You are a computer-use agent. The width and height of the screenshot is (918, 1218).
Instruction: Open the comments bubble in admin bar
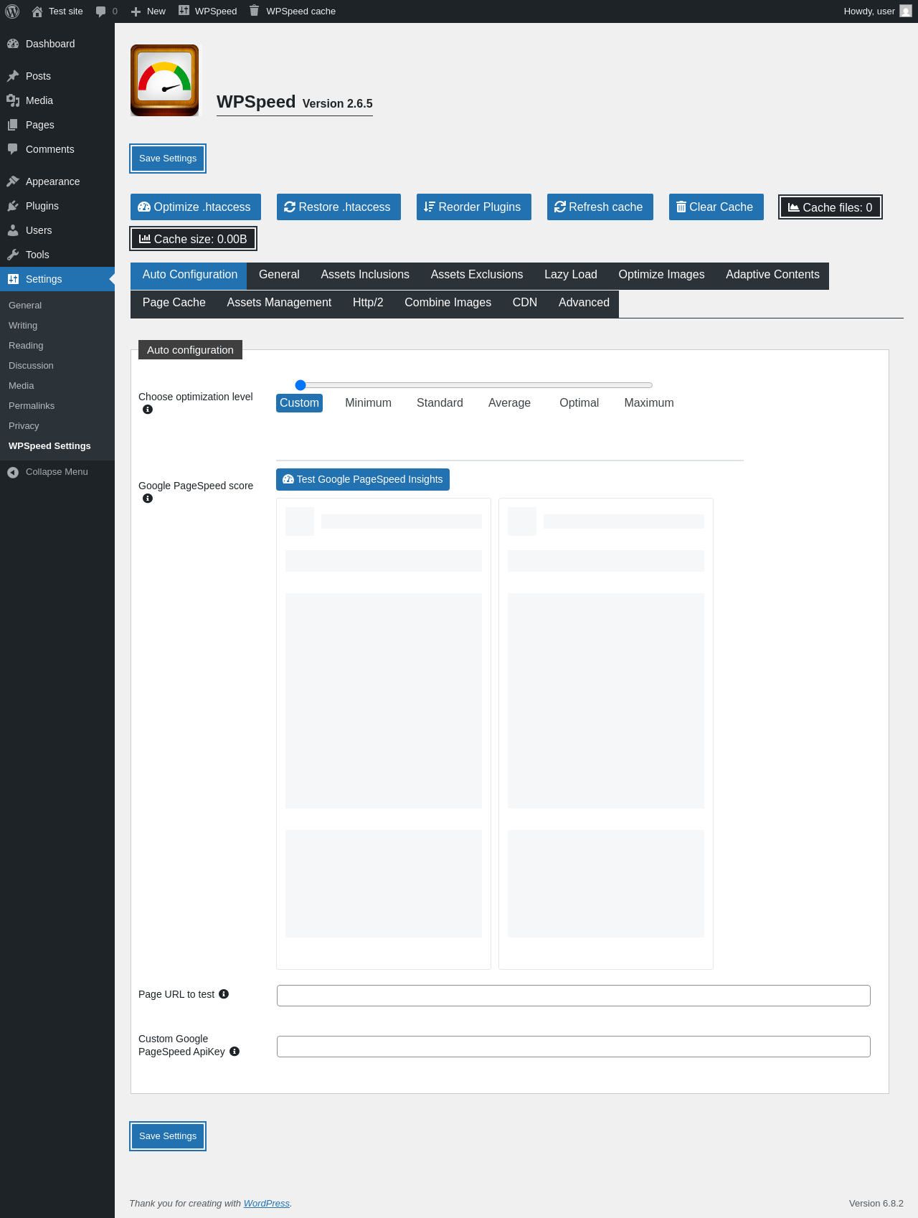pos(106,11)
